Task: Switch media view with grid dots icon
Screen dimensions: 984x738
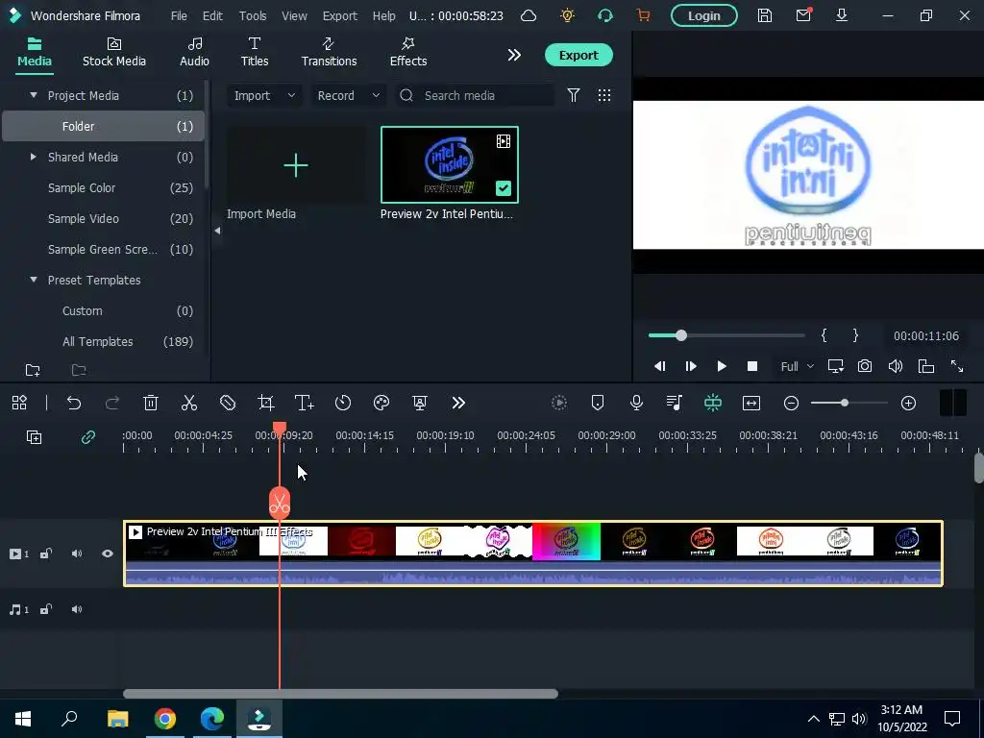Action: pos(604,95)
